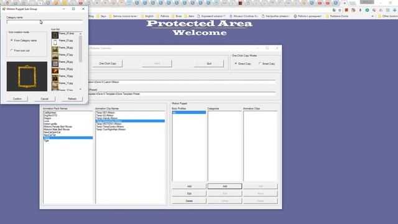The height and width of the screenshot is (224, 398).
Task: Select Temp/TempCombo.iMotion clip
Action: point(110,126)
